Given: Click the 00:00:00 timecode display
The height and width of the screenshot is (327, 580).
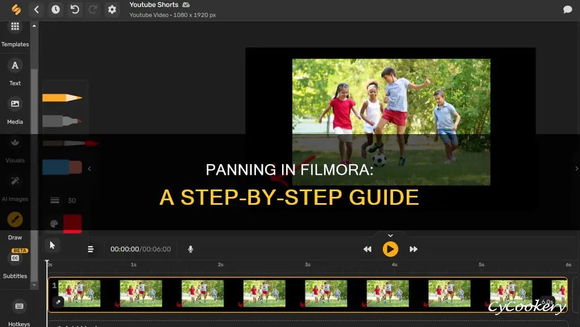Looking at the screenshot, I should coord(125,249).
